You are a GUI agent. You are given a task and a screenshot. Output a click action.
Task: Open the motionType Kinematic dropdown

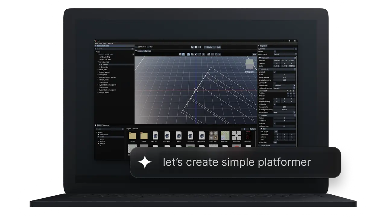[x=284, y=85]
